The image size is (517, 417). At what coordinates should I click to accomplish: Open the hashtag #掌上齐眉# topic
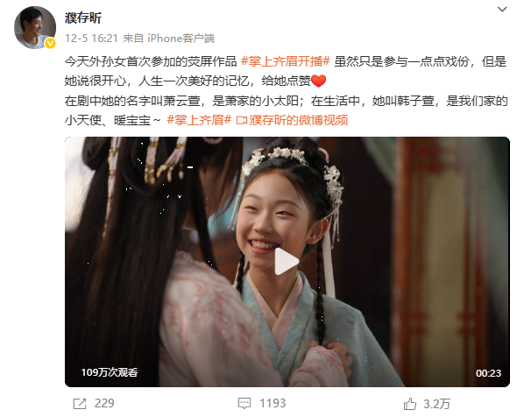[x=199, y=120]
